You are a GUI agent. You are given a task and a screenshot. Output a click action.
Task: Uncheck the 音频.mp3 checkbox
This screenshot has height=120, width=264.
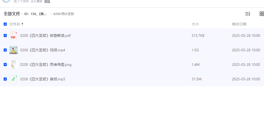point(5,79)
